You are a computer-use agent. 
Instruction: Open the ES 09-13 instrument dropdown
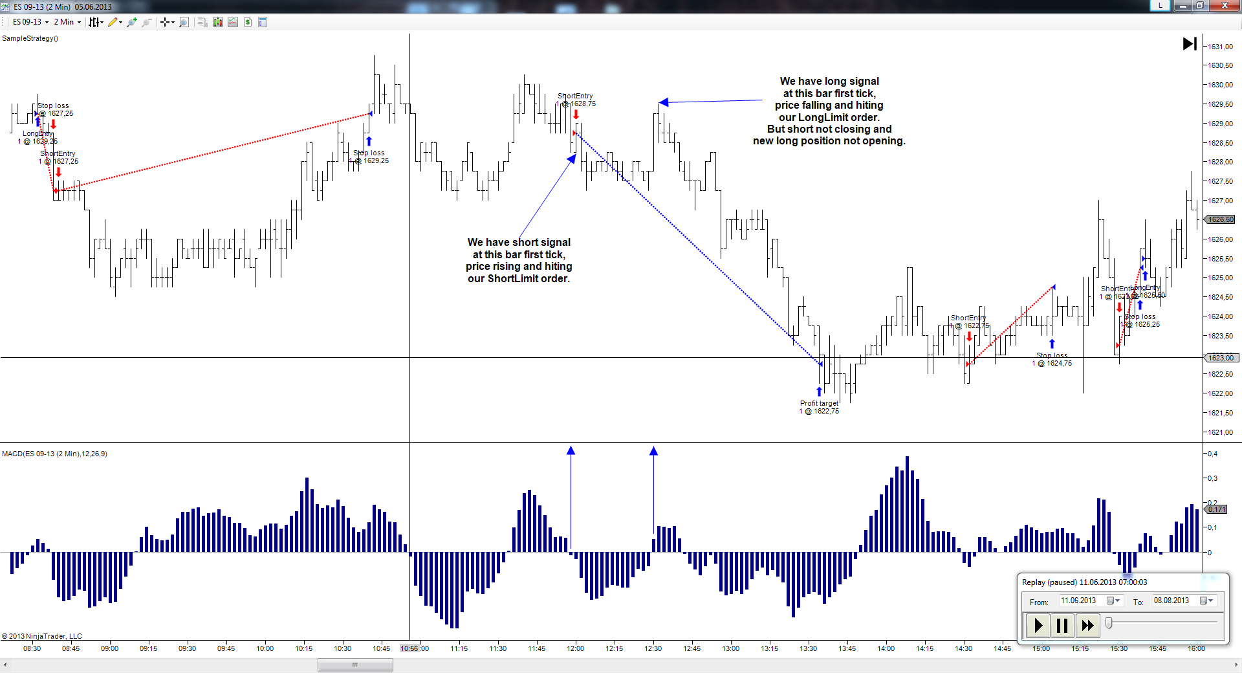30,22
